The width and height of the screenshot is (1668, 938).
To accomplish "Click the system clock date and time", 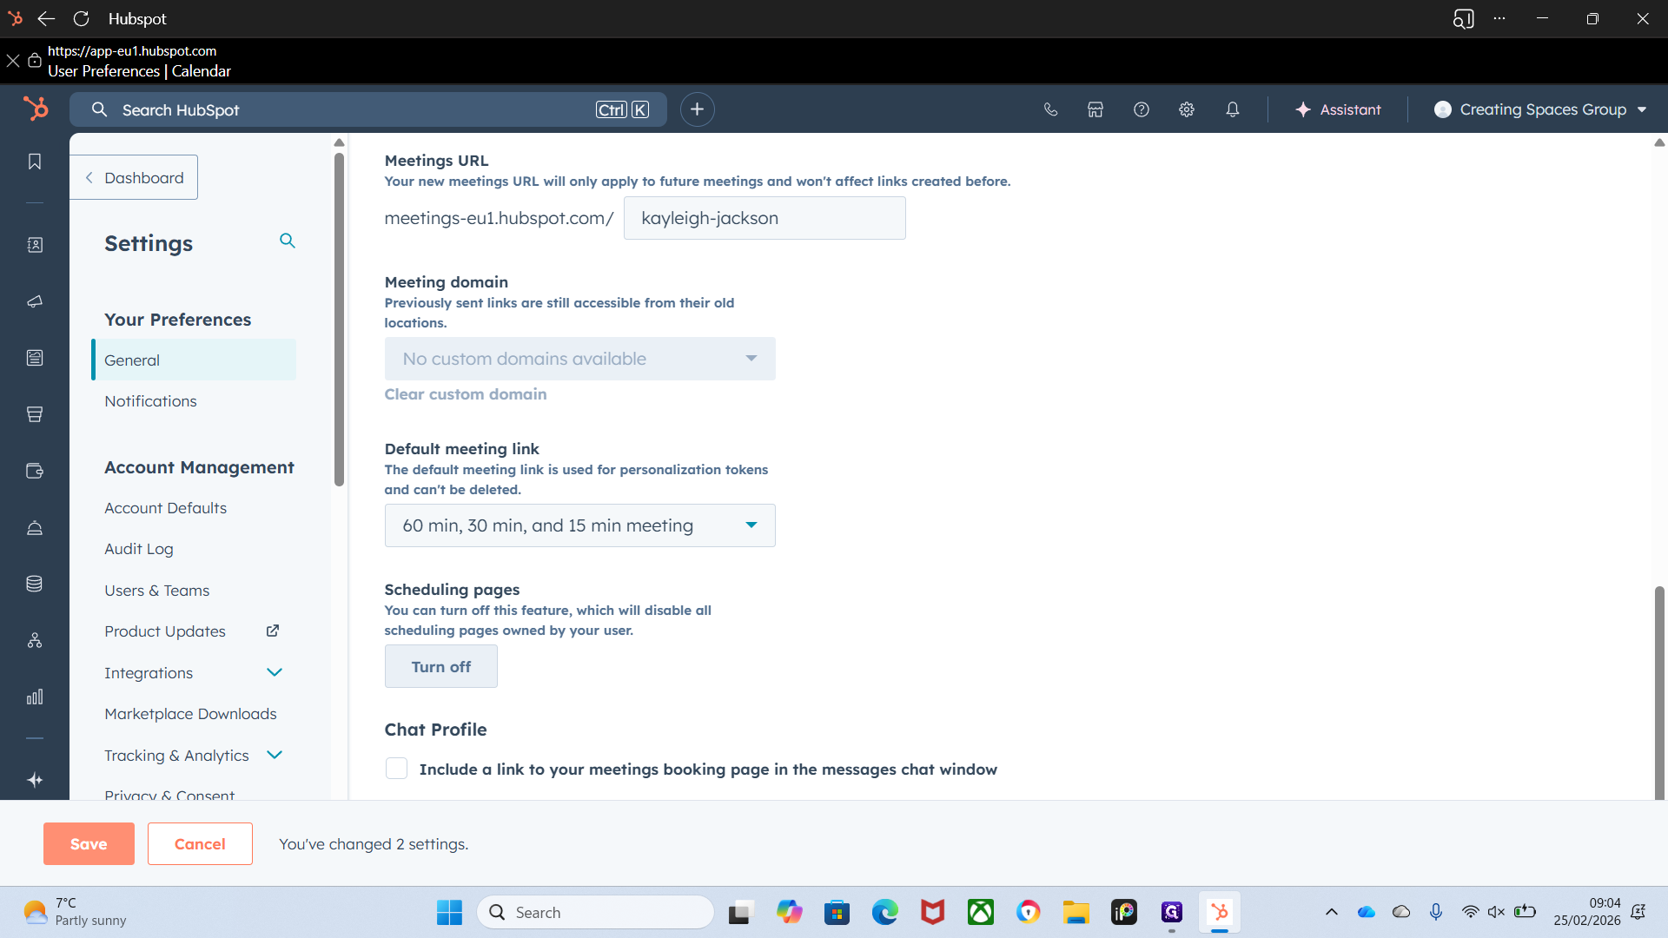I will pyautogui.click(x=1587, y=912).
